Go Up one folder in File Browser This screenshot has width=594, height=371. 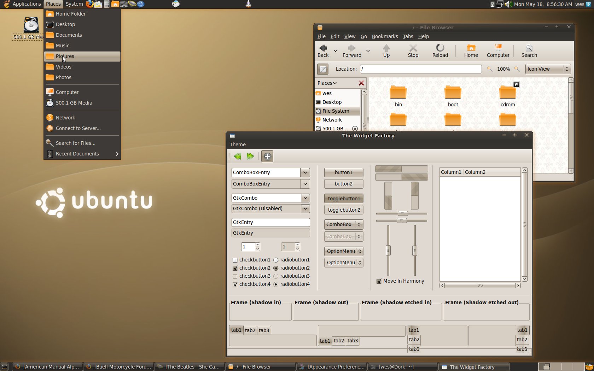386,51
